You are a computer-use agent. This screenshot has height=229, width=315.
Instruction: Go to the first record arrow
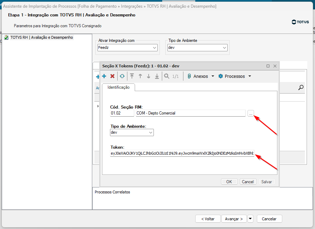click(x=132, y=76)
